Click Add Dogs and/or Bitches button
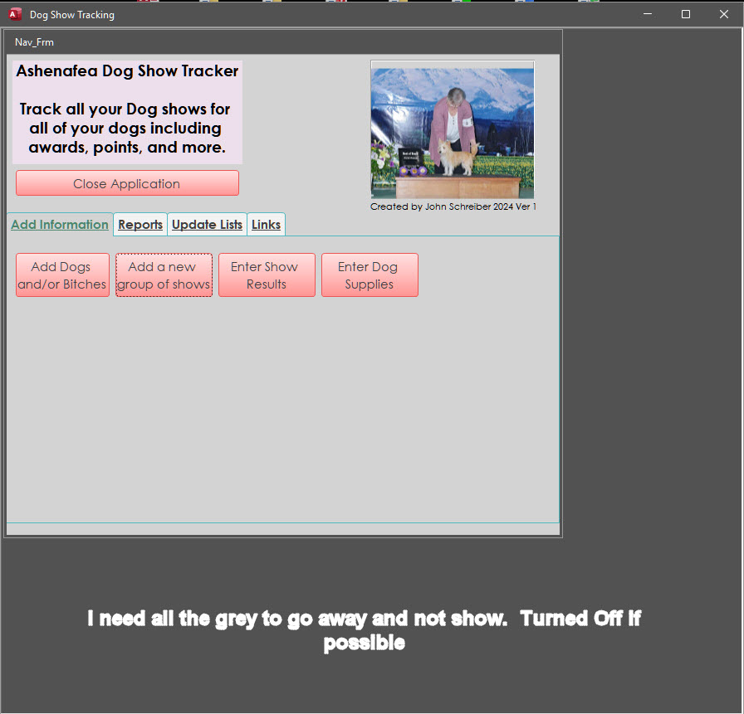Screen dimensions: 744x714 pos(62,275)
